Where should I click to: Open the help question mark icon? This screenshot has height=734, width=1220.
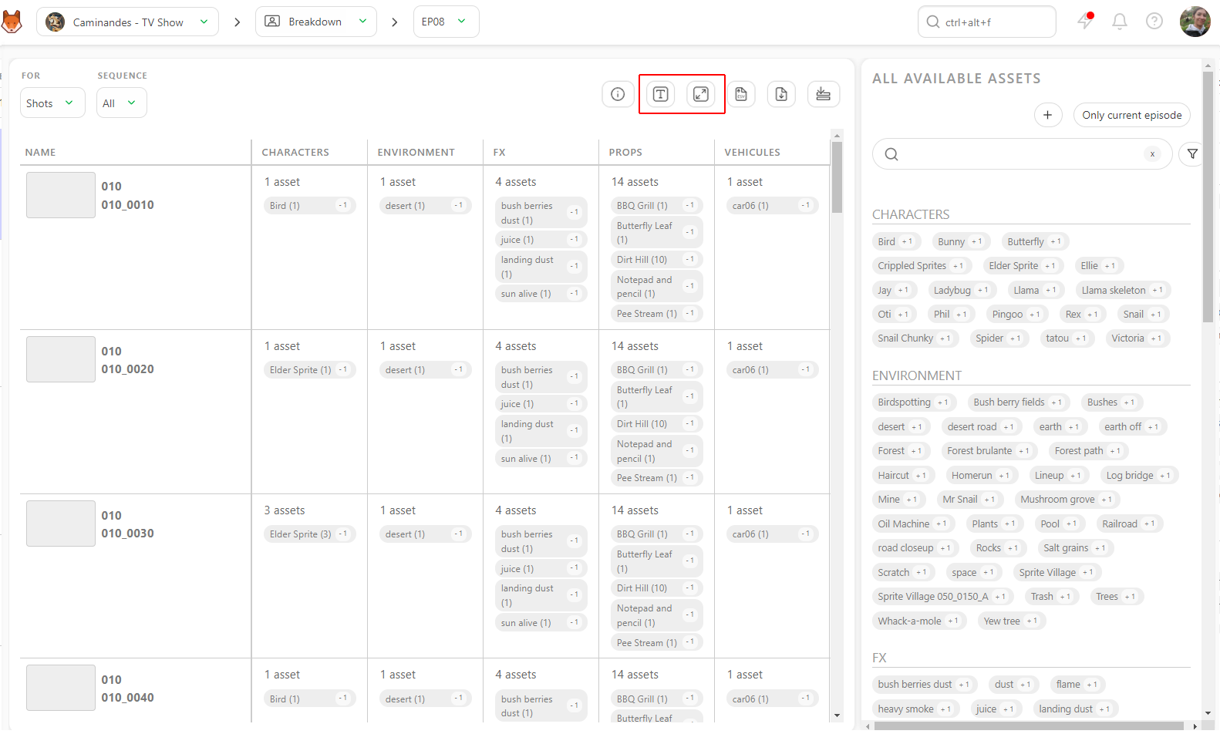coord(1154,22)
